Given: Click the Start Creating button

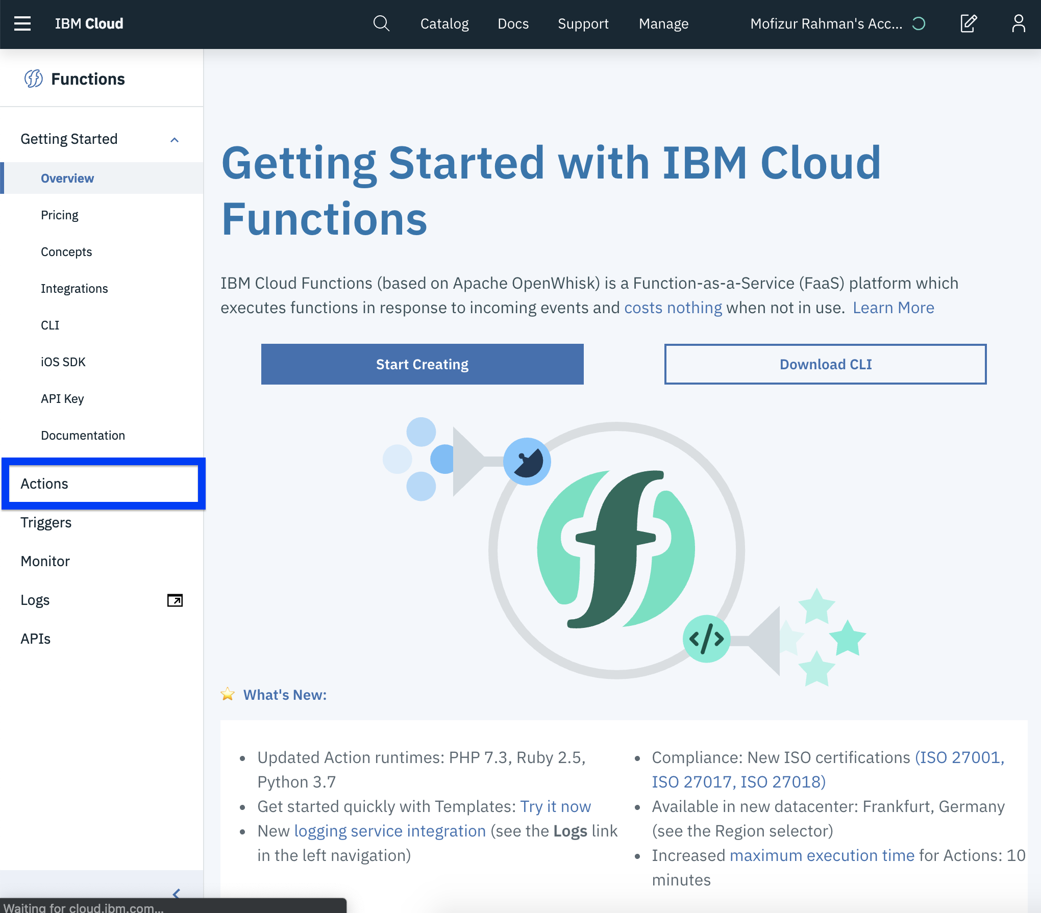Looking at the screenshot, I should (422, 364).
